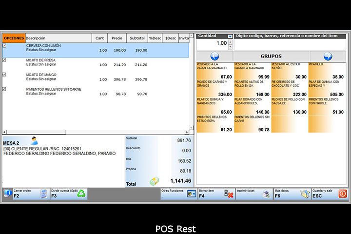This screenshot has width=351, height=234.
Task: Open the GRUPOS groups selector
Action: coord(271,56)
